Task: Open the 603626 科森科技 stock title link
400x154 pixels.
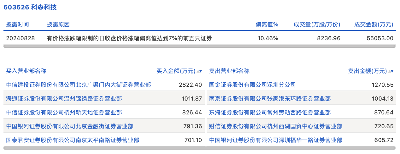Action: (x=30, y=7)
